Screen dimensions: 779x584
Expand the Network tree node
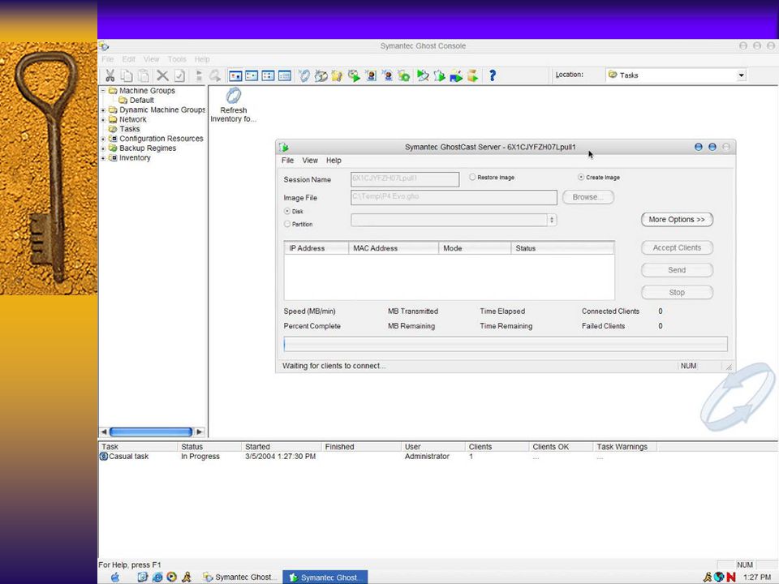point(103,119)
